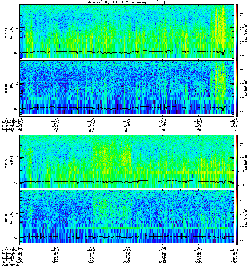Click the THC B-perpendicular freq axis label

[9, 162]
